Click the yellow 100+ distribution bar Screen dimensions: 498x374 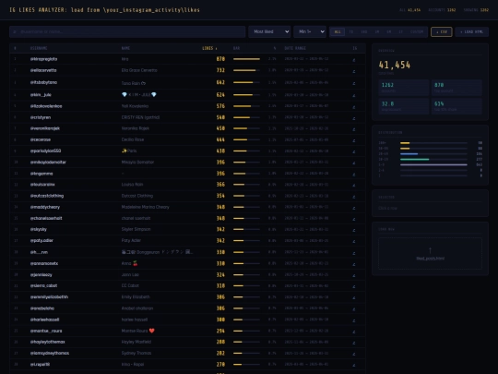[x=405, y=143]
